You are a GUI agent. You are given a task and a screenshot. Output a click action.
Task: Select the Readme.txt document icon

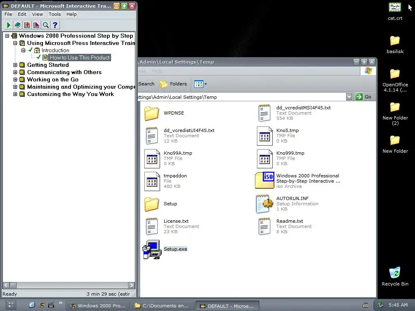pos(264,226)
